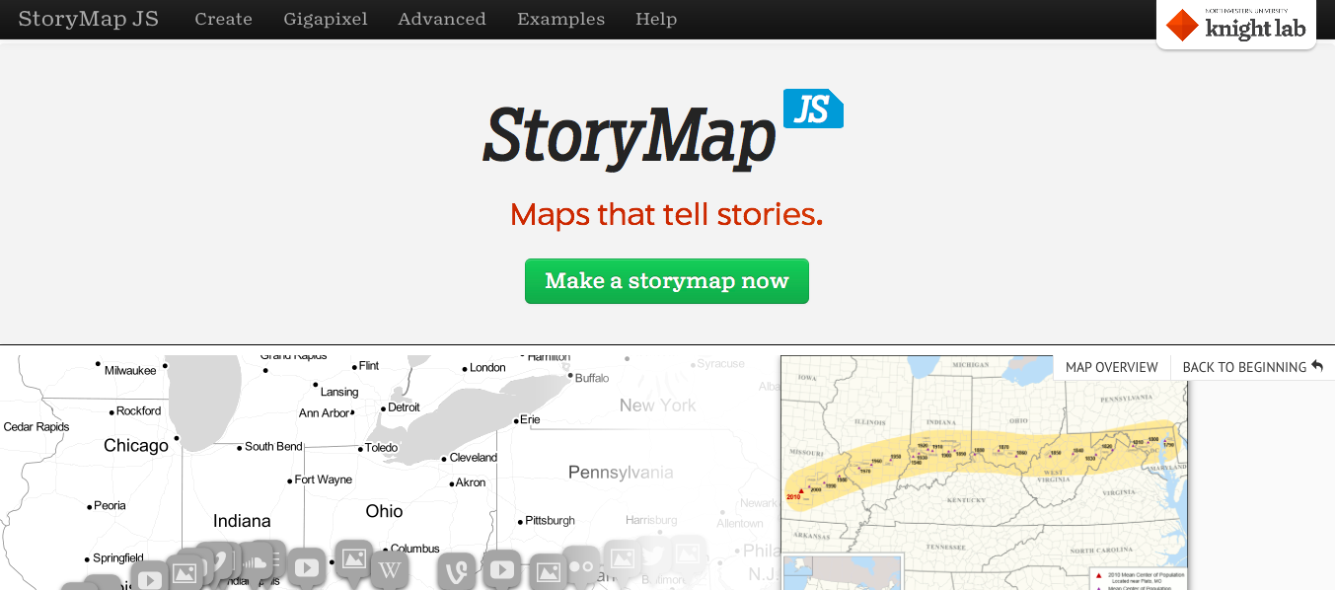1335x590 pixels.
Task: Open the Examples nav item
Action: pyautogui.click(x=561, y=19)
